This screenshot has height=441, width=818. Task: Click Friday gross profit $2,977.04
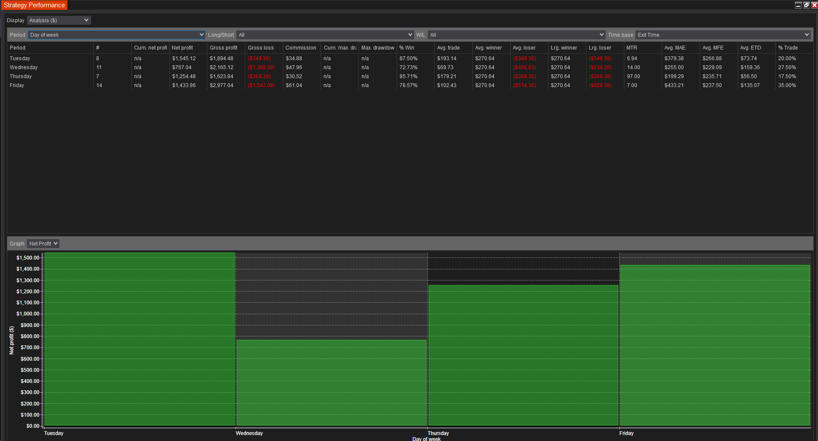pos(221,85)
